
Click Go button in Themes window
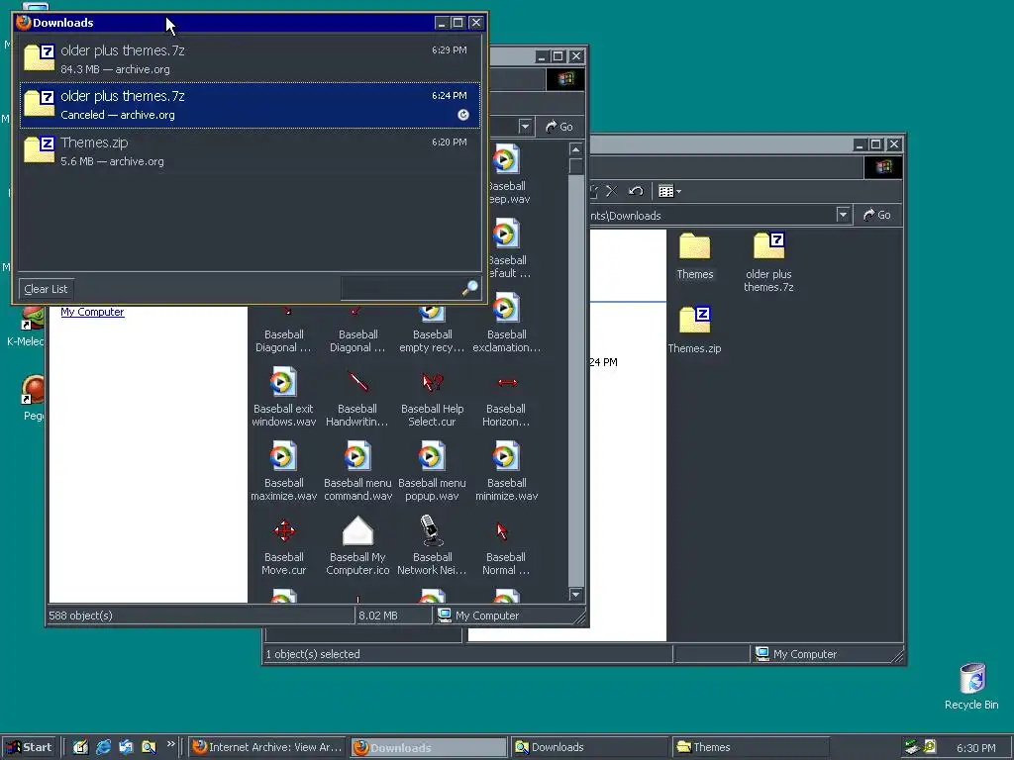click(559, 127)
